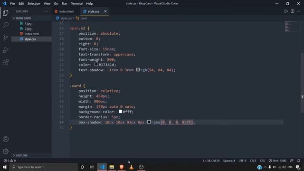
Task: Open the Edit menu
Action: 21,3
